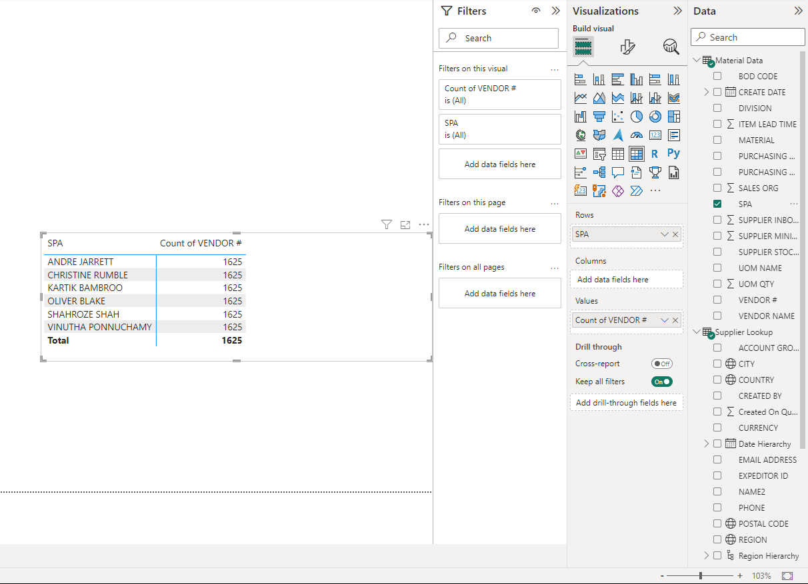Collapse the Filters pane

[x=556, y=11]
